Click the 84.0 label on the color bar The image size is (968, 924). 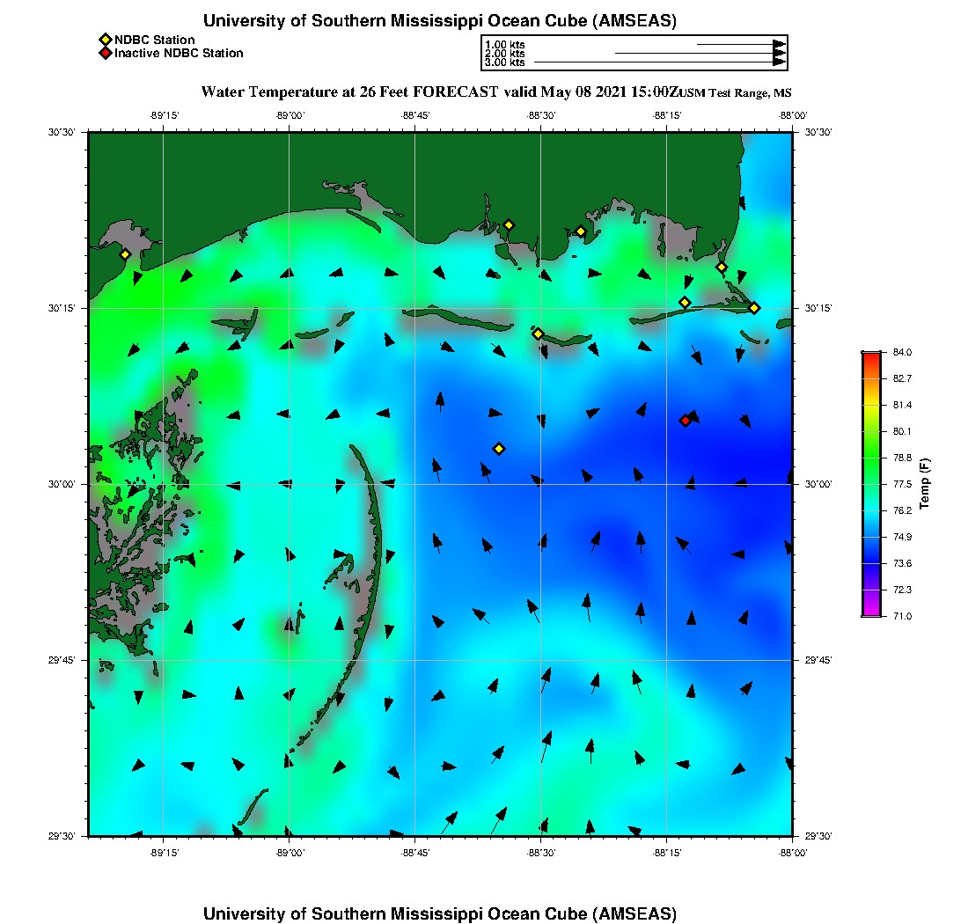(x=901, y=353)
